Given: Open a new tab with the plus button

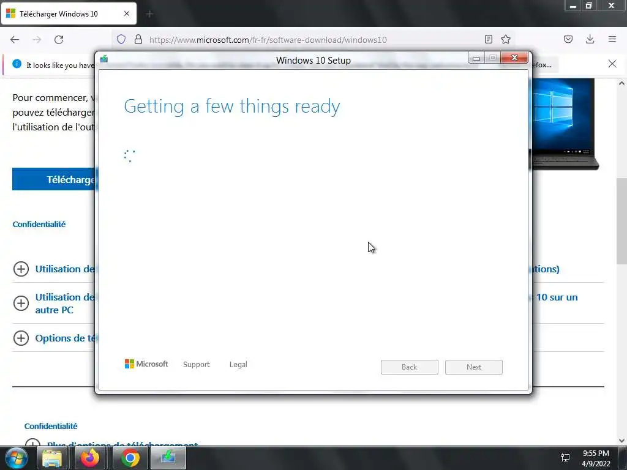Looking at the screenshot, I should (149, 14).
